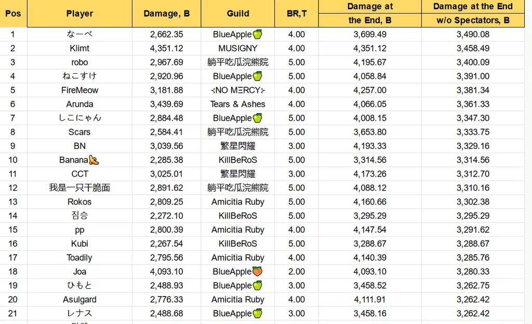This screenshot has width=532, height=324.
Task: Click the green apple emoji in row 19
Action: click(258, 286)
